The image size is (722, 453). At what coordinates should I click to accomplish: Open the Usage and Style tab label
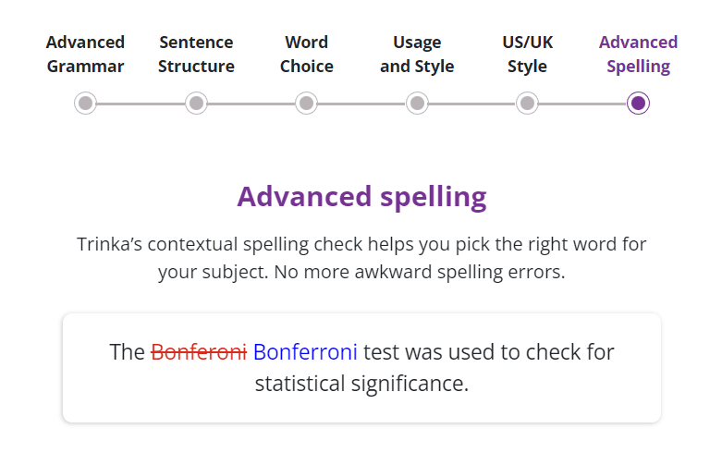pos(417,55)
